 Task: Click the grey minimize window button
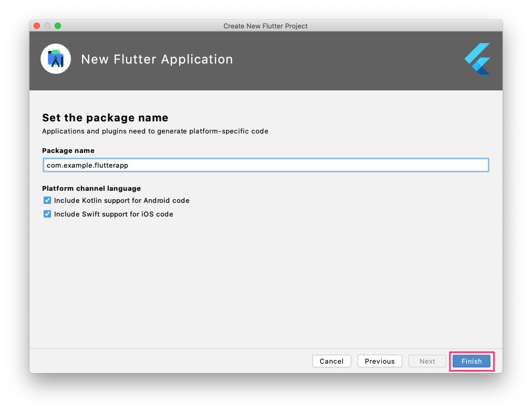pyautogui.click(x=47, y=26)
